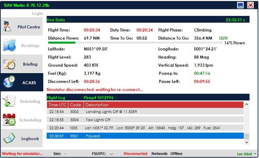Click the Simulator disconnected warning message
The width and height of the screenshot is (259, 158).
click(95, 90)
